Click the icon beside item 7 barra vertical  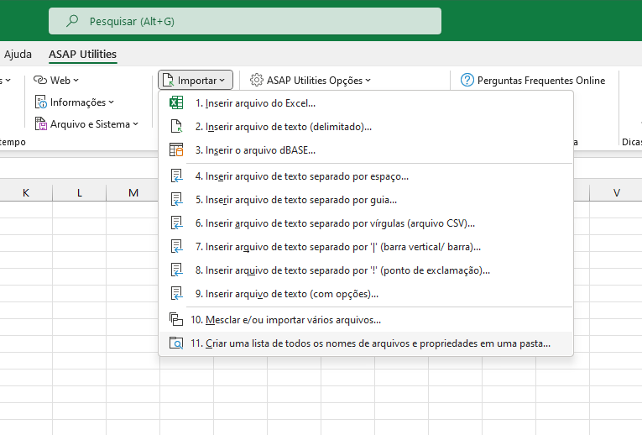pos(176,247)
